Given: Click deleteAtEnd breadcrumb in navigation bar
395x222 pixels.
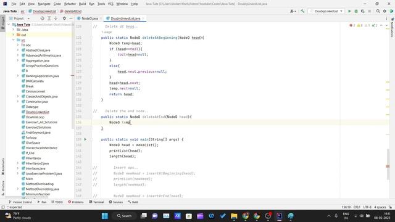Looking at the screenshot, I should tap(71, 11).
